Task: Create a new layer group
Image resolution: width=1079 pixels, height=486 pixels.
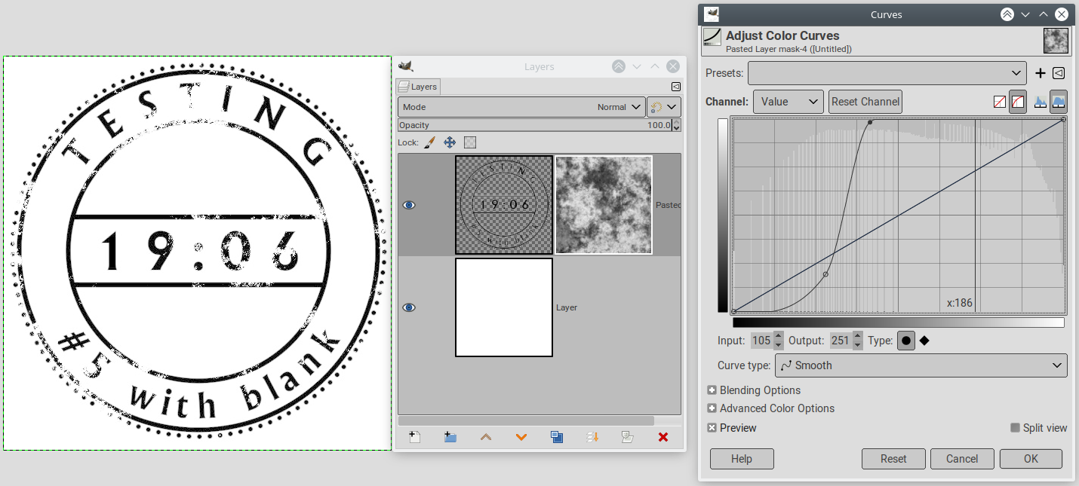Action: [x=450, y=437]
